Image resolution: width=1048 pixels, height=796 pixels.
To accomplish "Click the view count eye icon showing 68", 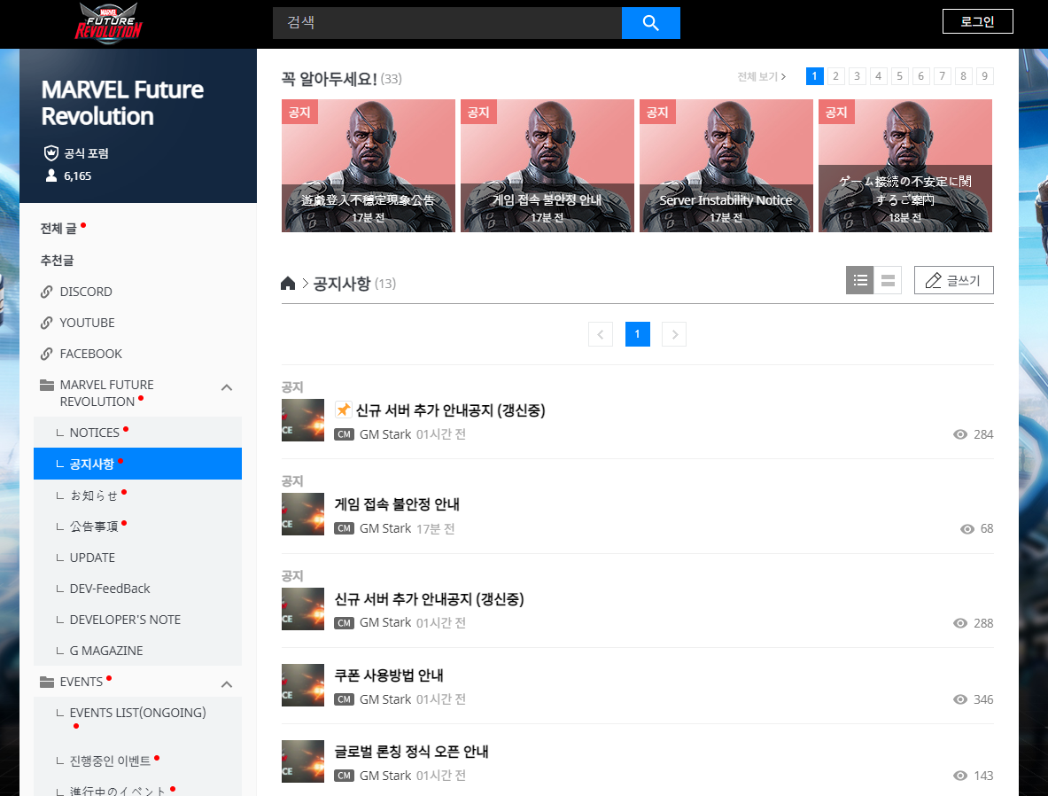I will coord(967,529).
